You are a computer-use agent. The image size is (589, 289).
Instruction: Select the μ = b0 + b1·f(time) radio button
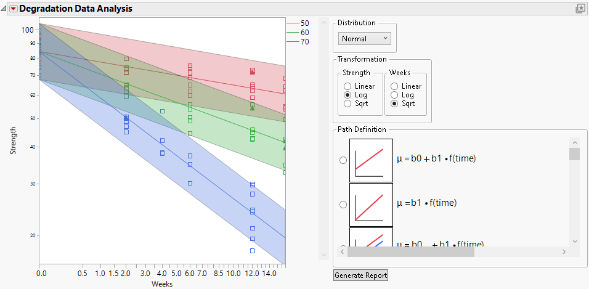[x=343, y=160]
